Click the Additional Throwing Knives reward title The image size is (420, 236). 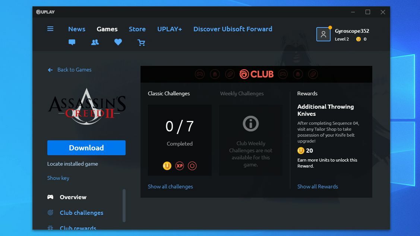pos(325,110)
